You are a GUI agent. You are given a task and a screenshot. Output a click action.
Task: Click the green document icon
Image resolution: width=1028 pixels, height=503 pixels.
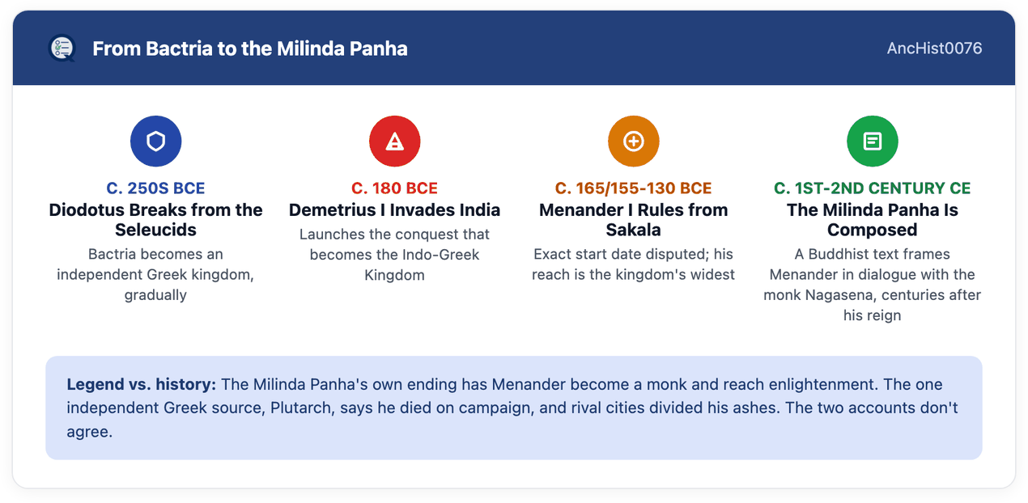click(x=873, y=142)
